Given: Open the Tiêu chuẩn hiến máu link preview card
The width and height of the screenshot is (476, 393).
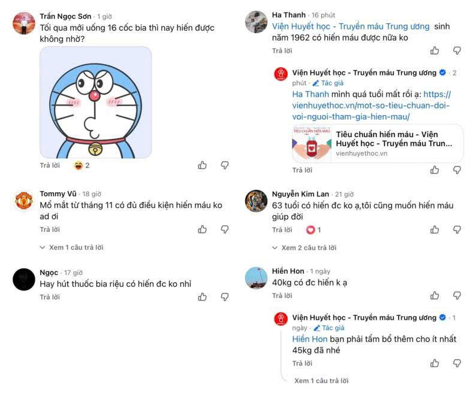Looking at the screenshot, I should 378,143.
